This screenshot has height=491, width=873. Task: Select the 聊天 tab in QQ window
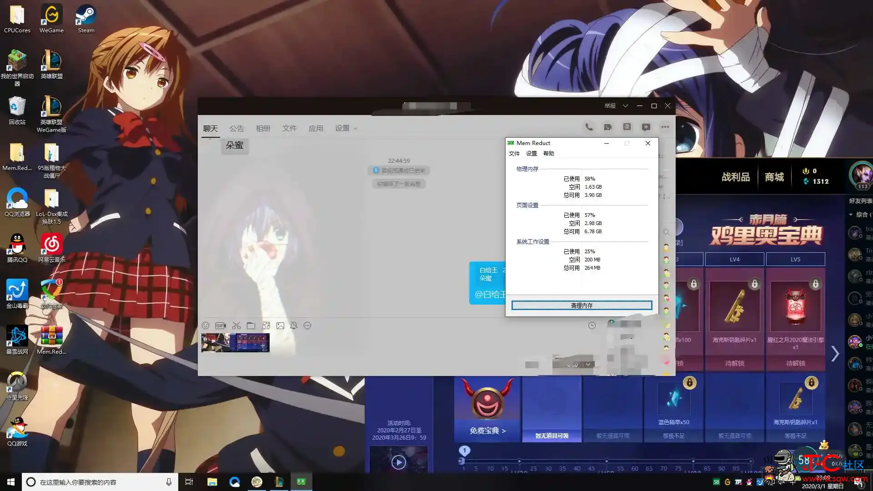tap(211, 128)
